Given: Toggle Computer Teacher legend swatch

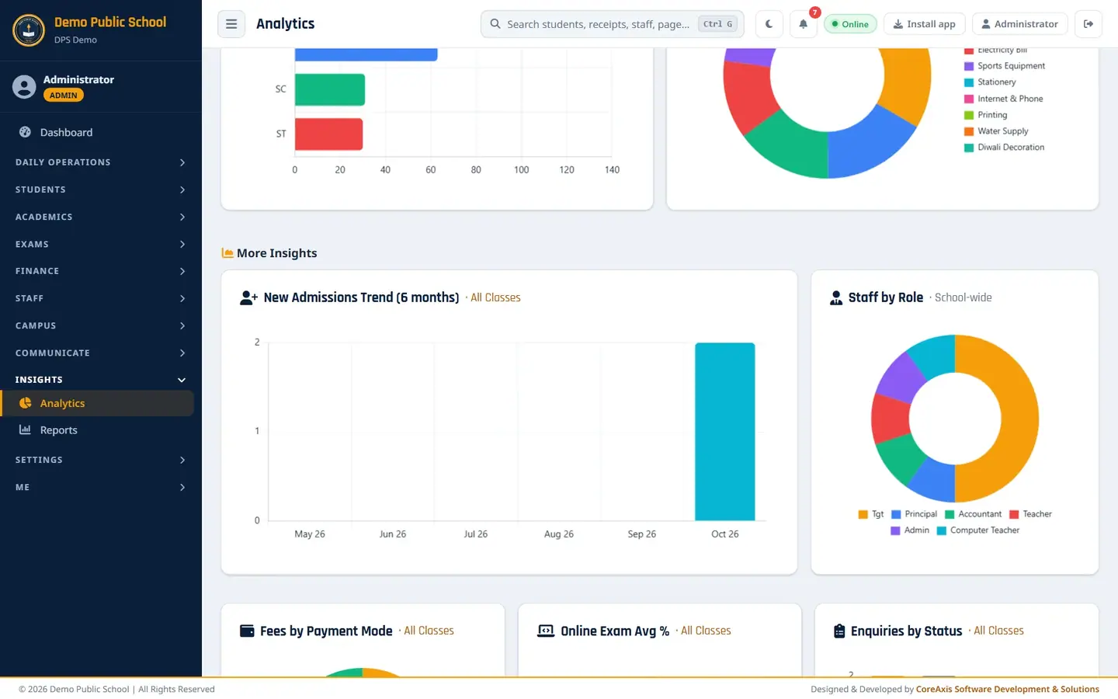Looking at the screenshot, I should pos(942,530).
